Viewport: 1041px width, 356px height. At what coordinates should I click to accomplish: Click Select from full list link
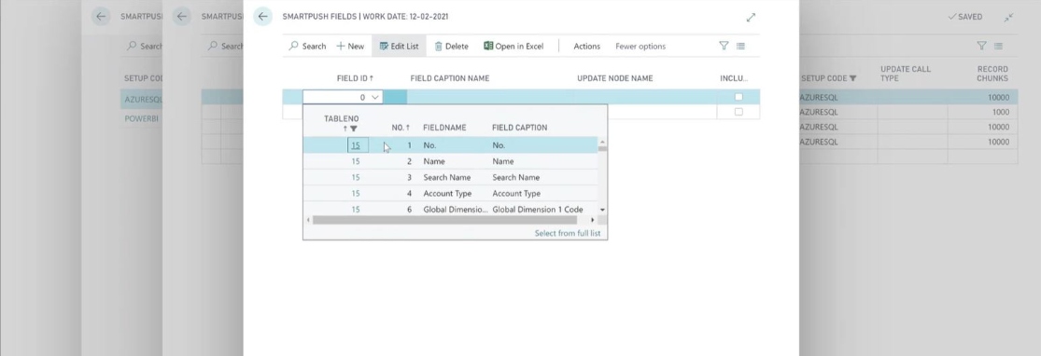tap(567, 233)
